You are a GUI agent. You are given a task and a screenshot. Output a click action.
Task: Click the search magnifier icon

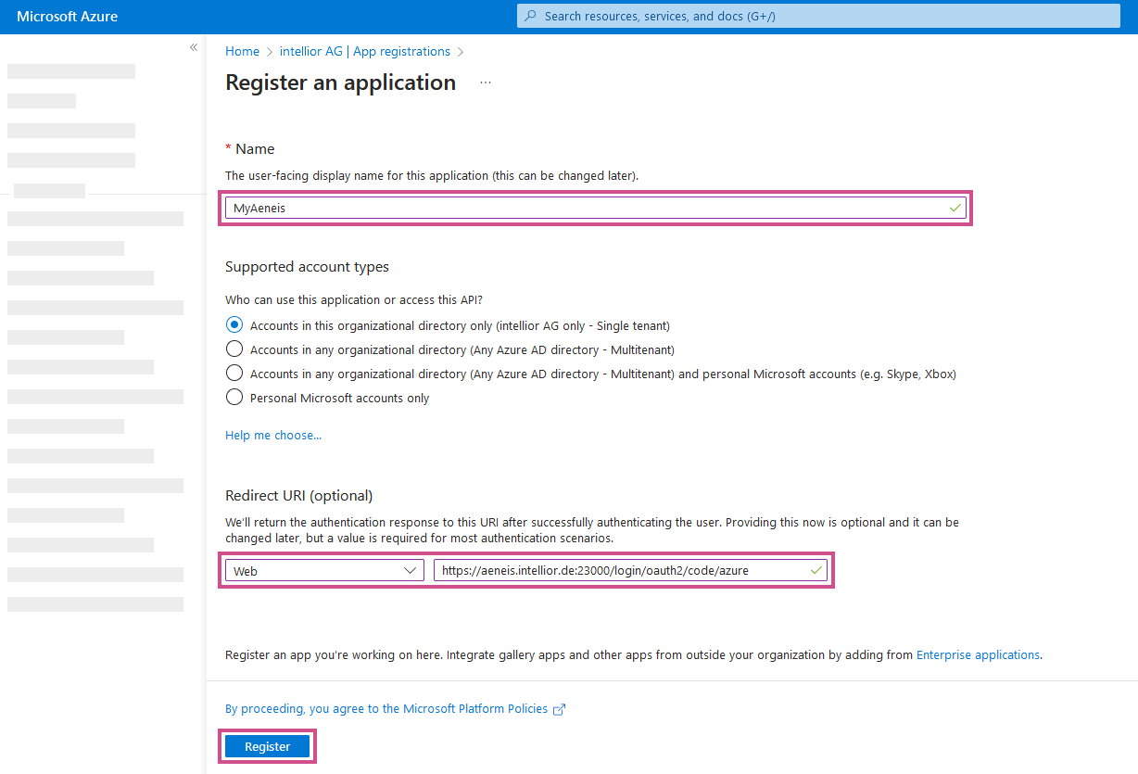click(530, 16)
